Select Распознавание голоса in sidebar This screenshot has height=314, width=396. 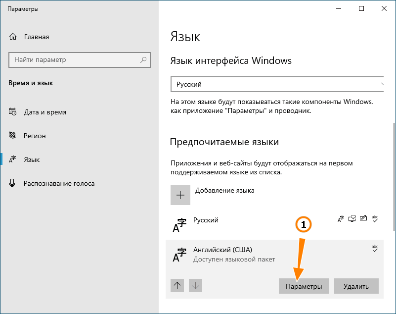59,183
